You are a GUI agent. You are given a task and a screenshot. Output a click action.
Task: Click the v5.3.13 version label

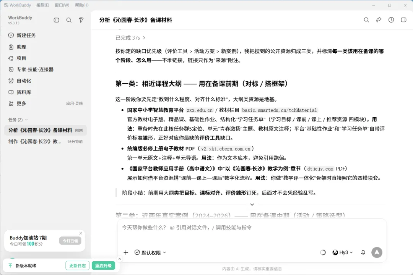pos(14,23)
